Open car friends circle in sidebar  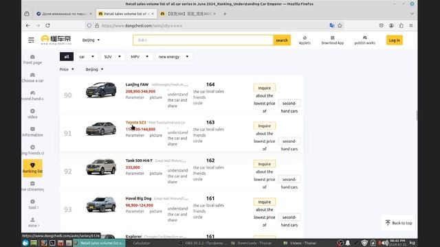(x=32, y=150)
